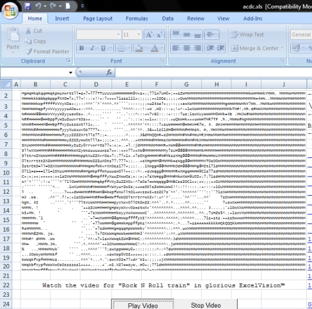
Task: Open the font size dropdown
Action: [x=139, y=35]
